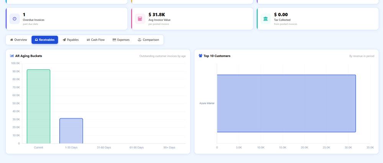Viewport: 383px width, 163px height.
Task: Click the Azure Interior customer label
Action: pos(207,103)
